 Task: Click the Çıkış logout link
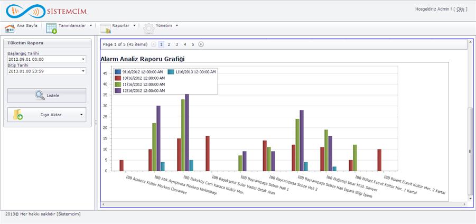point(462,9)
